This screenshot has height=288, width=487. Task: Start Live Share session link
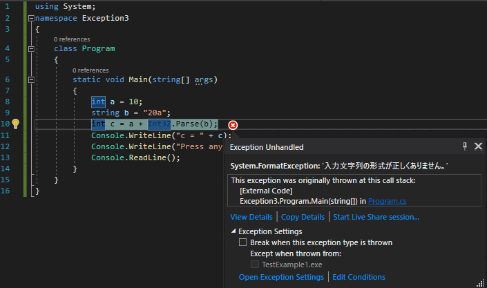pos(376,217)
